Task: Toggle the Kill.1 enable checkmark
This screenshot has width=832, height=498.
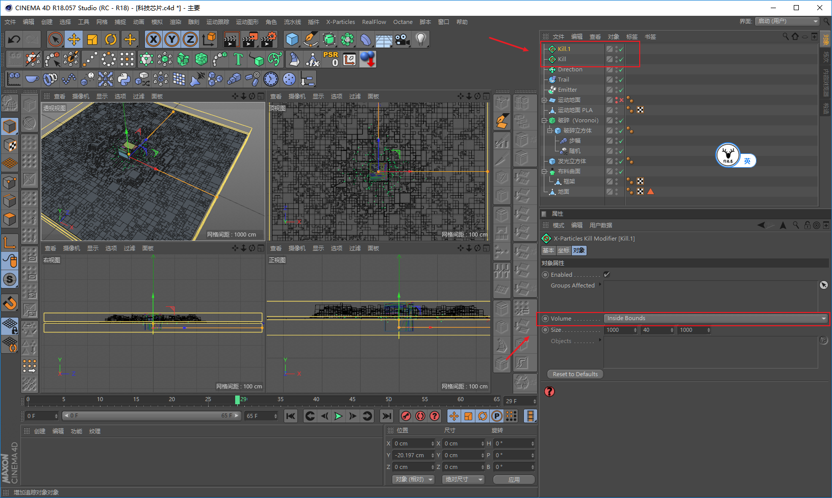Action: click(x=621, y=49)
